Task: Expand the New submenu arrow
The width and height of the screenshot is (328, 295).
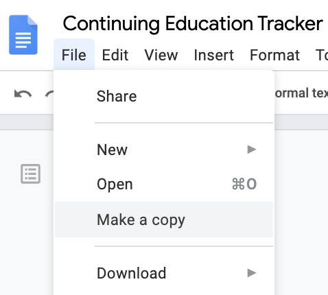Action: [x=252, y=150]
